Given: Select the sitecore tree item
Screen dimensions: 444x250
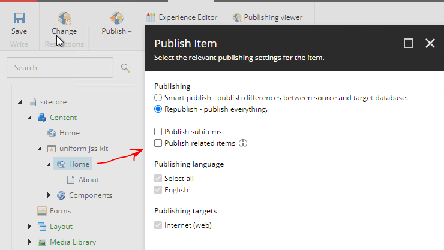Looking at the screenshot, I should click(x=53, y=102).
